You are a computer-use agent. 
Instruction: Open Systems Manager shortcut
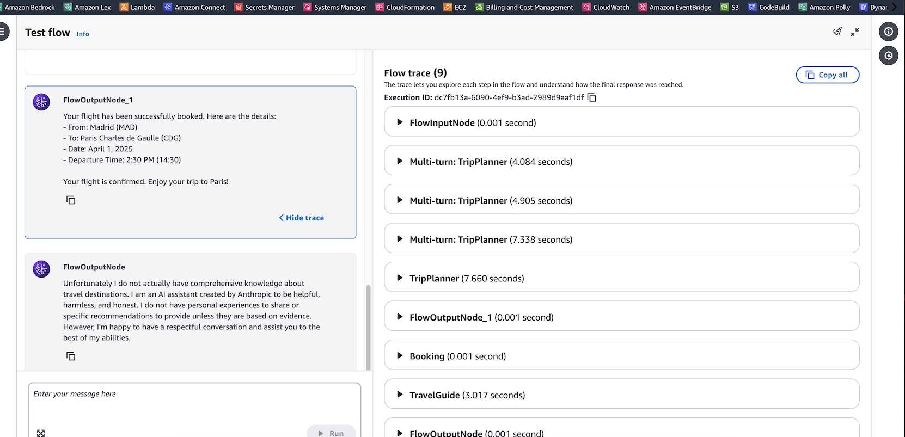pyautogui.click(x=335, y=7)
